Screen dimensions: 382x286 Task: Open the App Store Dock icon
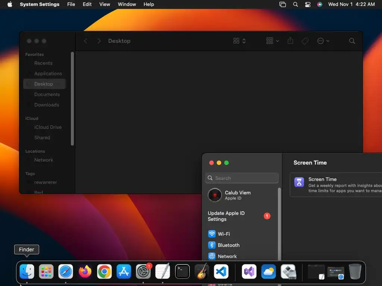pyautogui.click(x=124, y=271)
